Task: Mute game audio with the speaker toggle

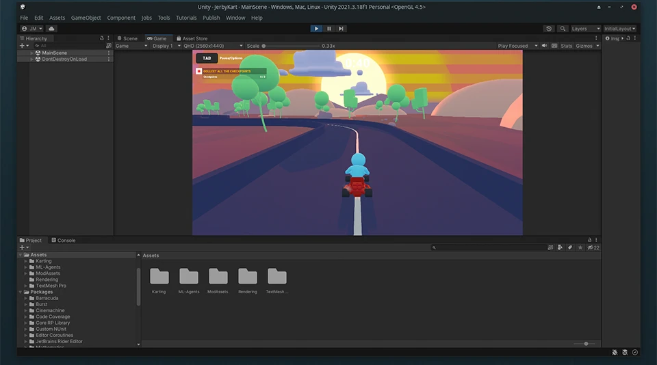Action: [x=545, y=46]
